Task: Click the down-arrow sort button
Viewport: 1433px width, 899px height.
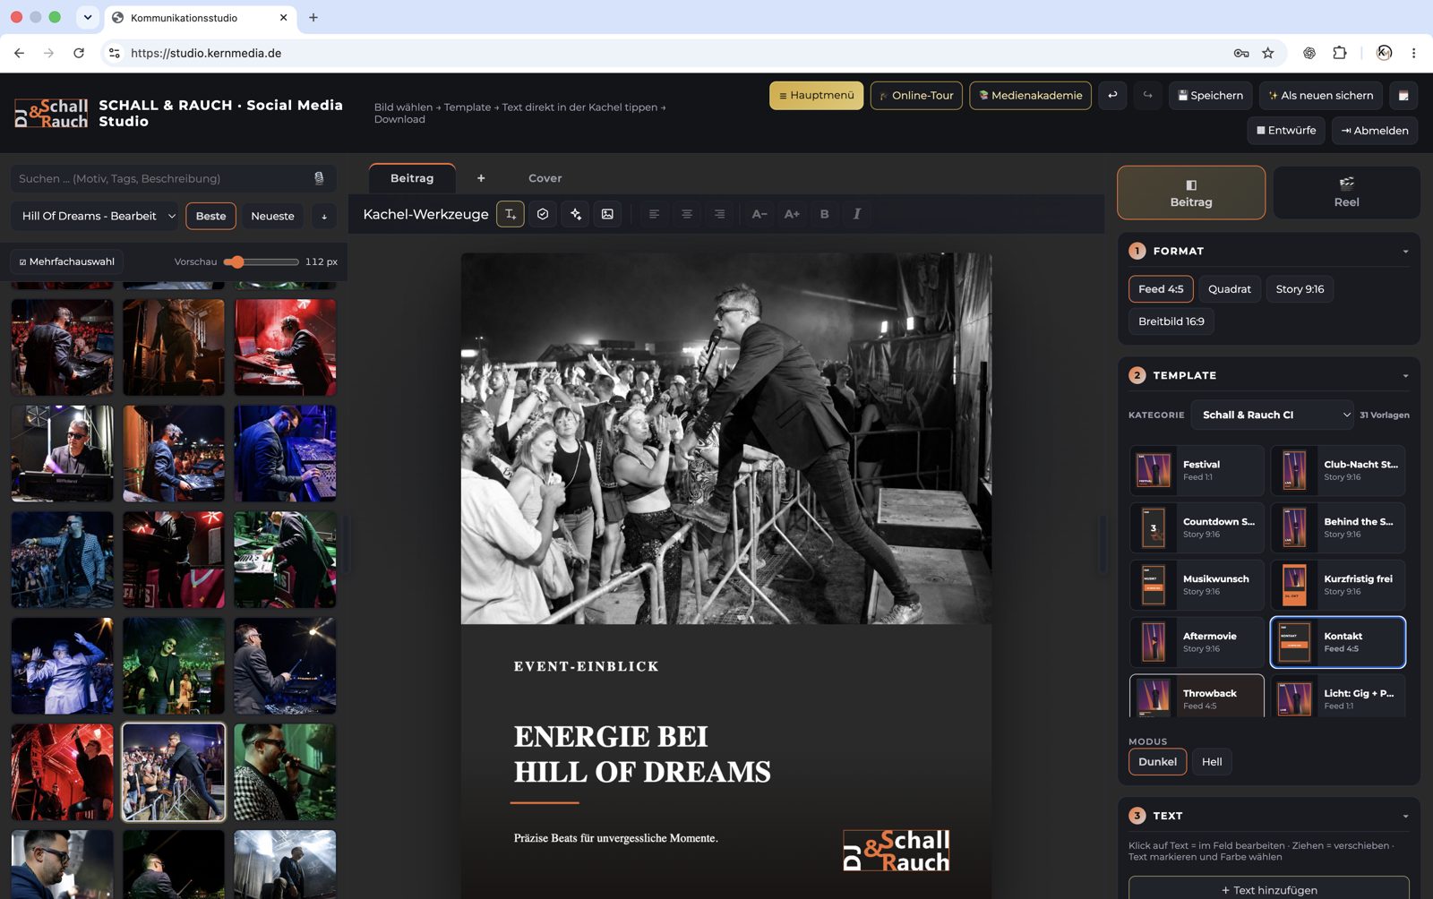Action: pyautogui.click(x=324, y=216)
